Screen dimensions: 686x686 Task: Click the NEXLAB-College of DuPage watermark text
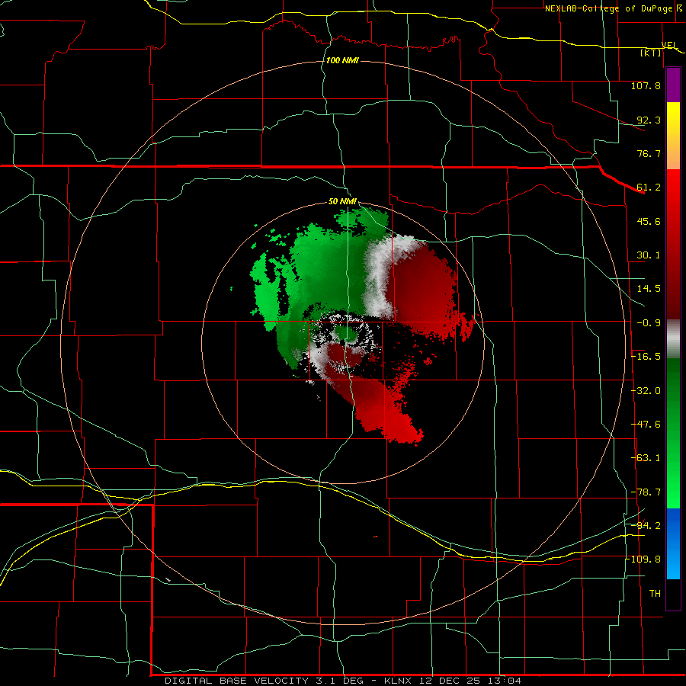[x=608, y=8]
